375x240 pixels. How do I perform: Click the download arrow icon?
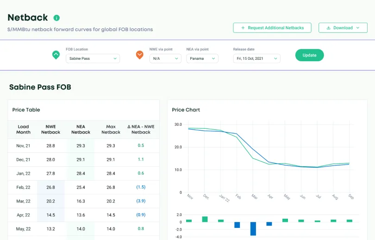pyautogui.click(x=328, y=28)
